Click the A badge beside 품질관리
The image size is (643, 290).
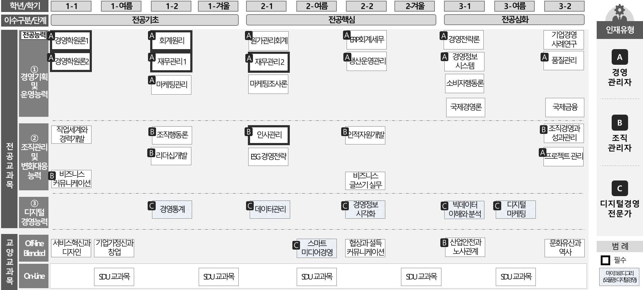[545, 57]
